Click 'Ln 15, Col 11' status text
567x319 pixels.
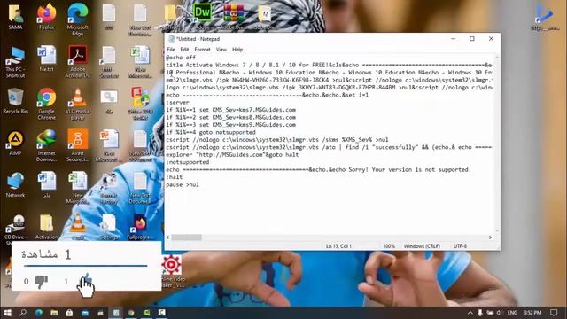[340, 246]
